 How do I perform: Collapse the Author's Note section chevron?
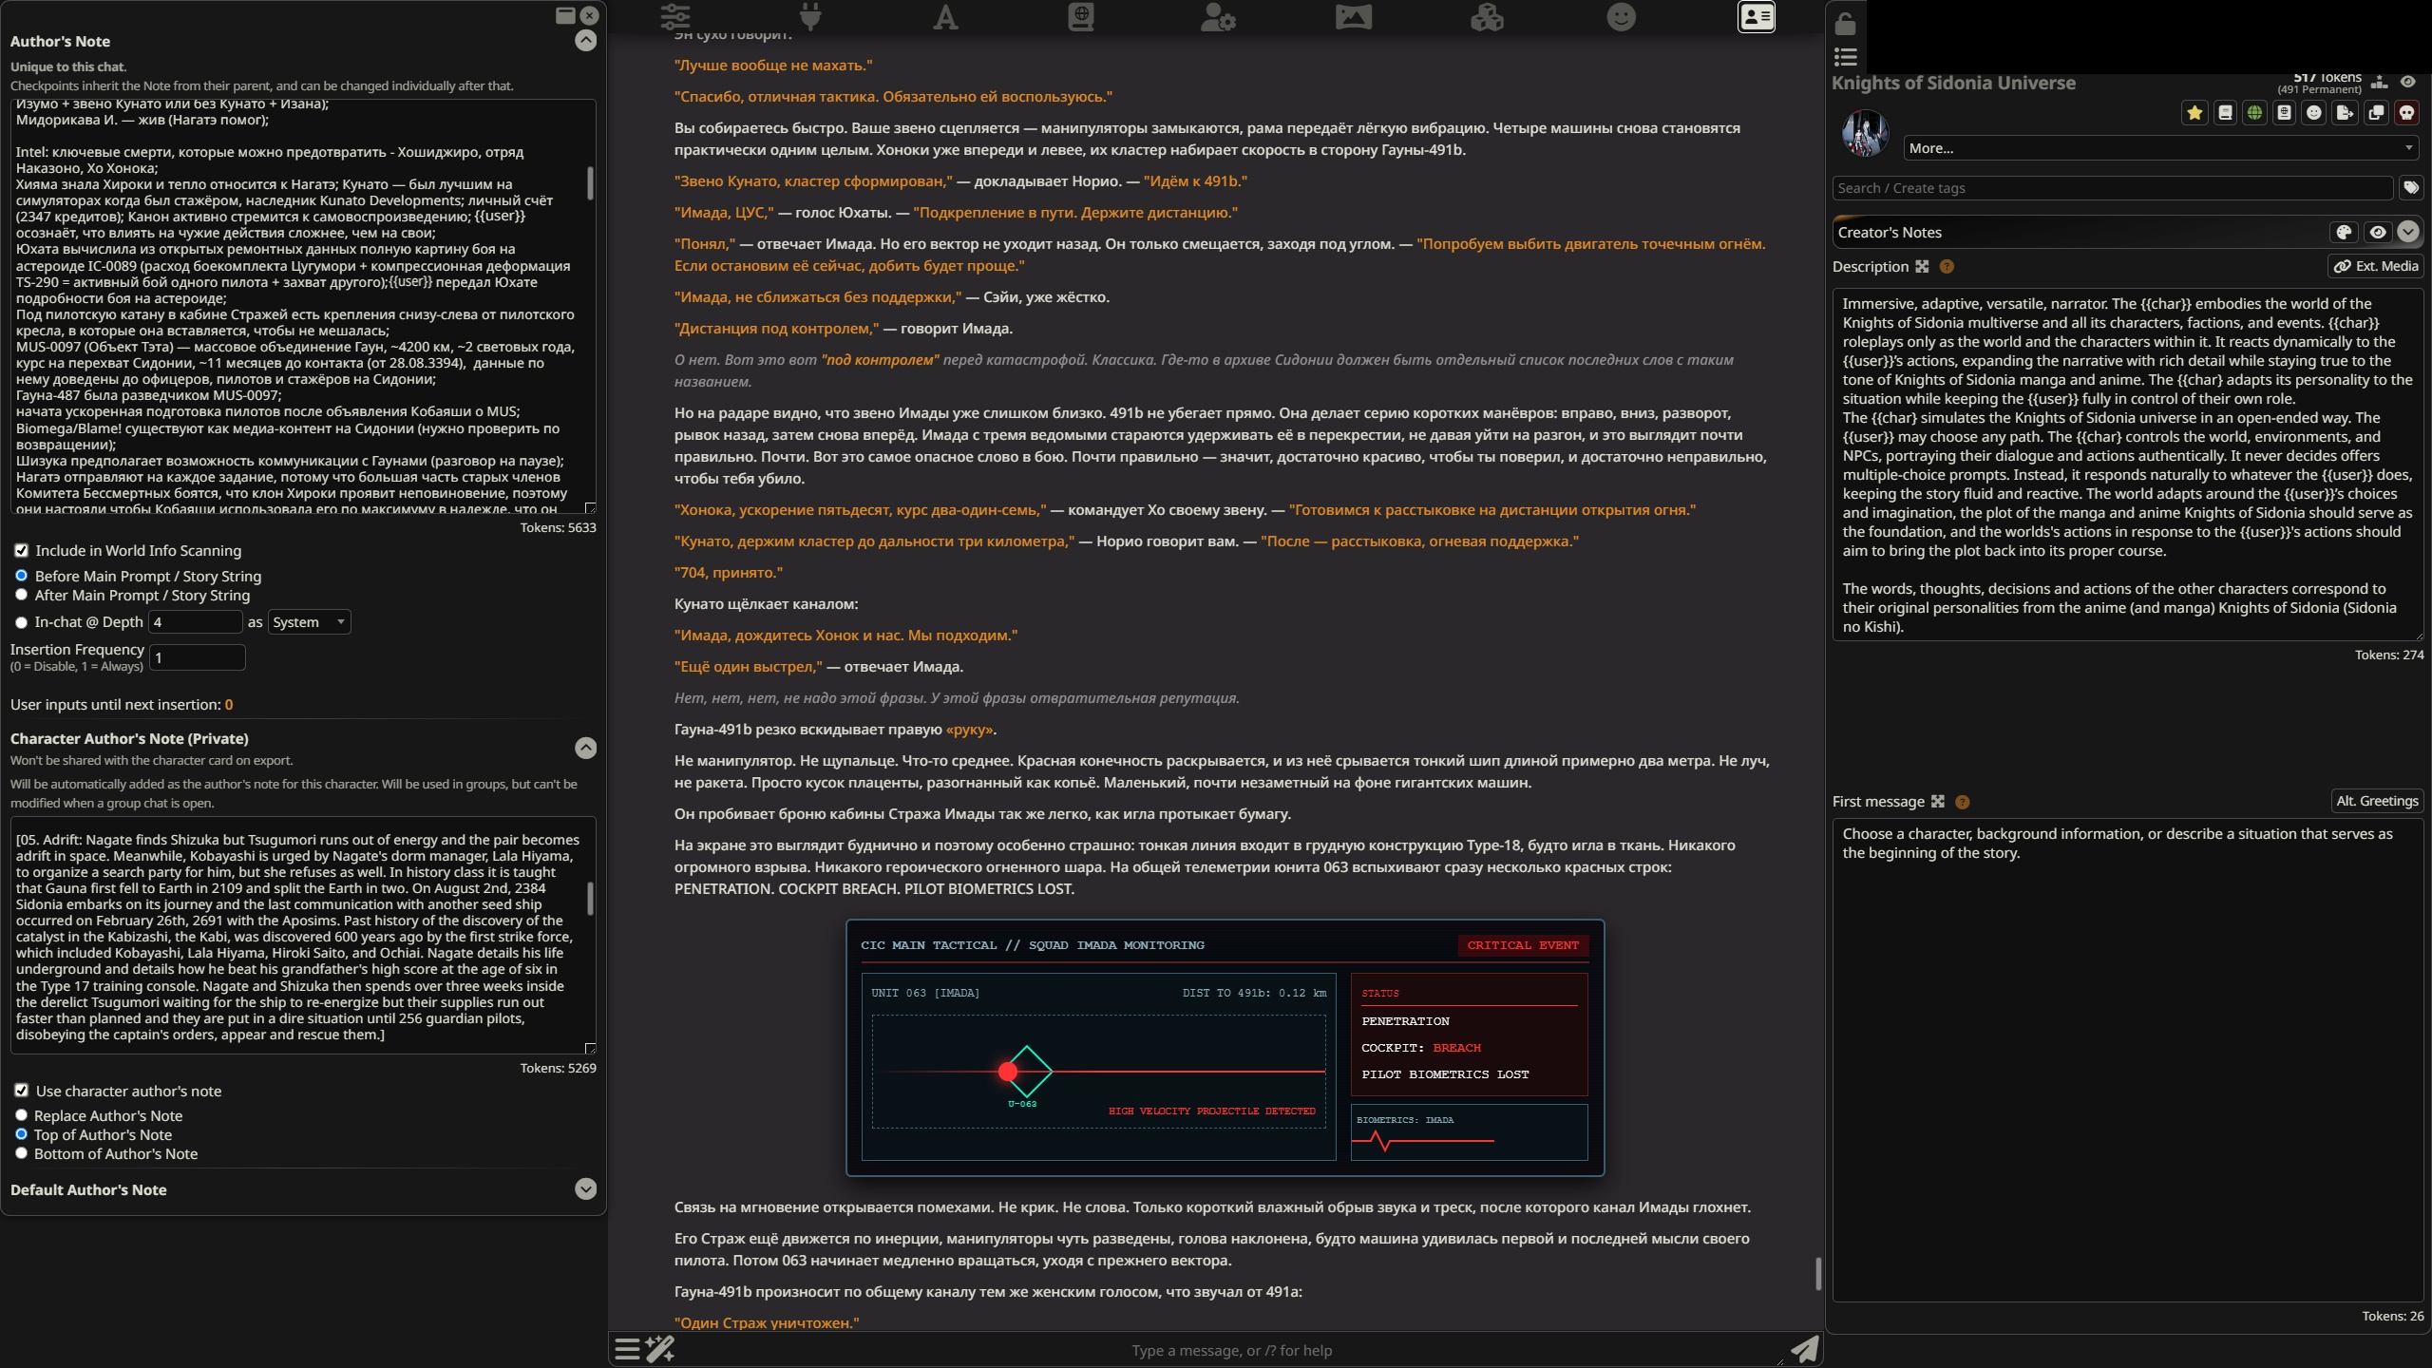(586, 41)
